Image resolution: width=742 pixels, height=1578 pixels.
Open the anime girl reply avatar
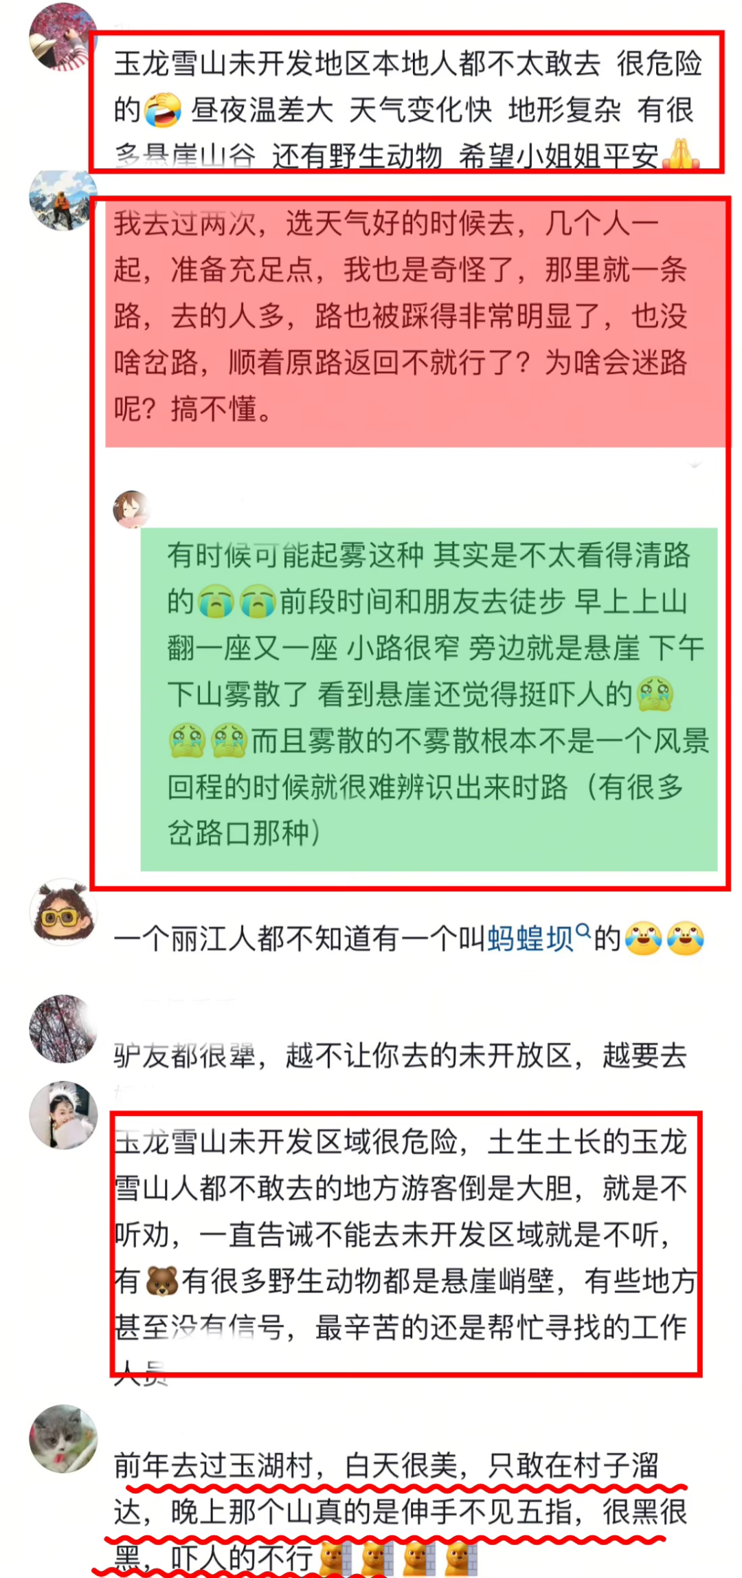coord(131,509)
